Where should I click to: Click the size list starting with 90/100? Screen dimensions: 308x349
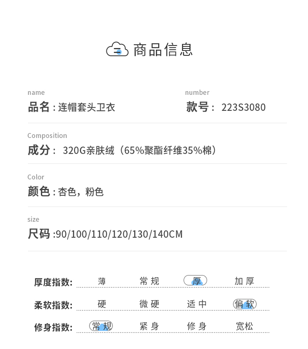point(119,234)
